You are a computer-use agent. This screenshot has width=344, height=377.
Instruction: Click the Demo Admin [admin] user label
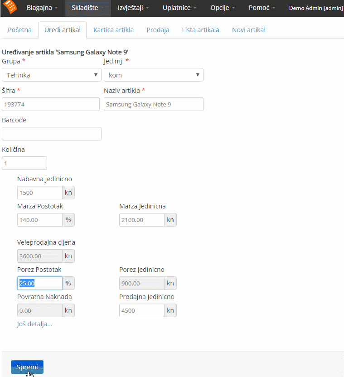[316, 8]
